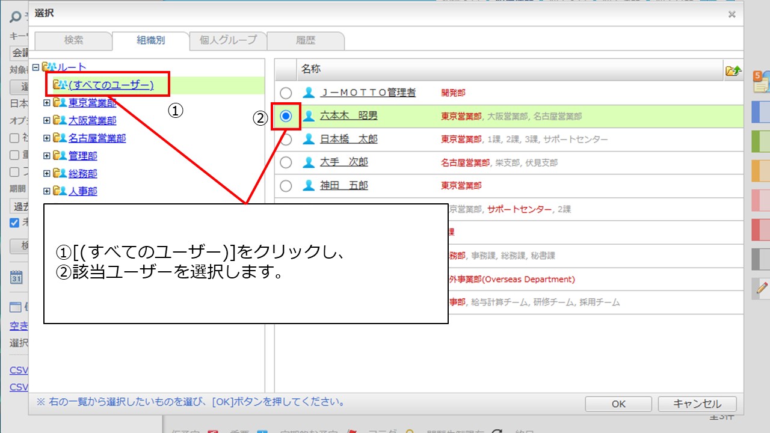Collapse the ルート tree node
The width and height of the screenshot is (770, 433).
pos(35,67)
